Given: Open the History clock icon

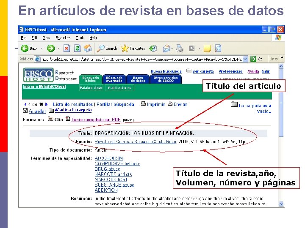Looking at the screenshot, I should click(153, 48).
